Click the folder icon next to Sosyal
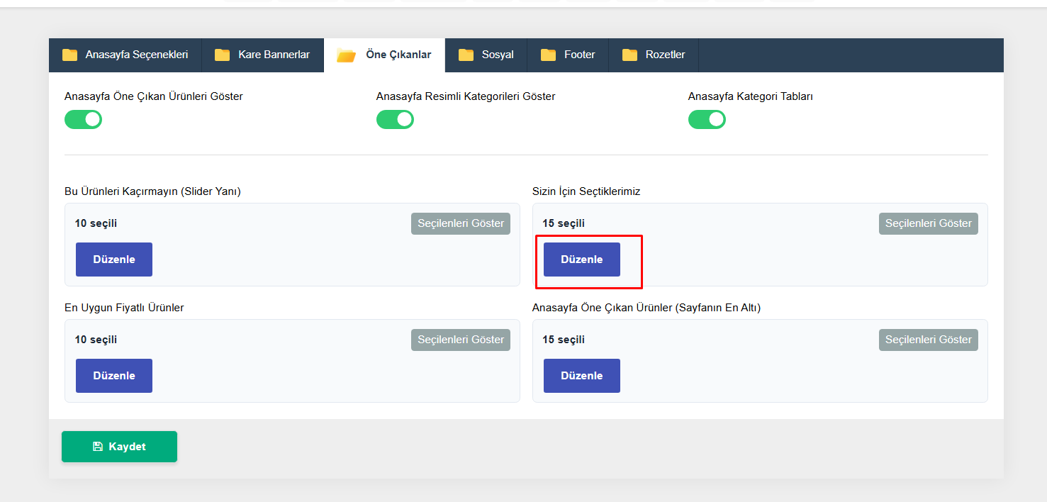Screen dimensions: 1047x502 click(x=466, y=55)
